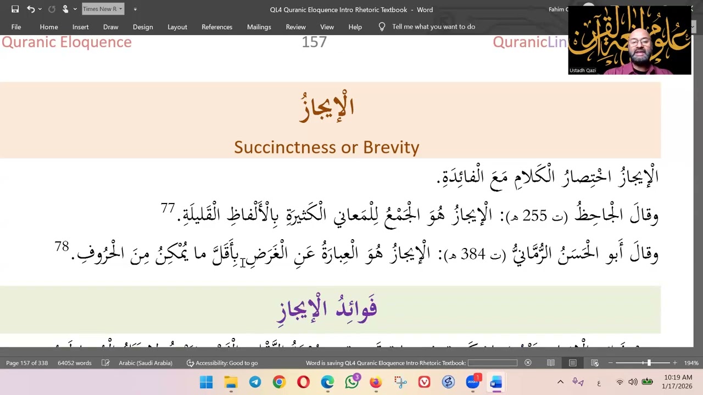The height and width of the screenshot is (395, 703).
Task: Click footnote reference 77
Action: (168, 208)
